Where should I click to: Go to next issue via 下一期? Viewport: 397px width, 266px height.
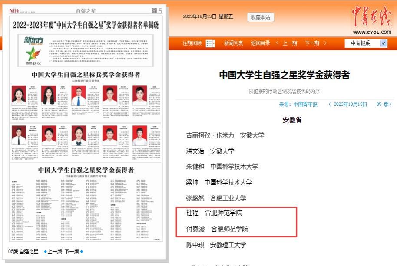click(312, 43)
